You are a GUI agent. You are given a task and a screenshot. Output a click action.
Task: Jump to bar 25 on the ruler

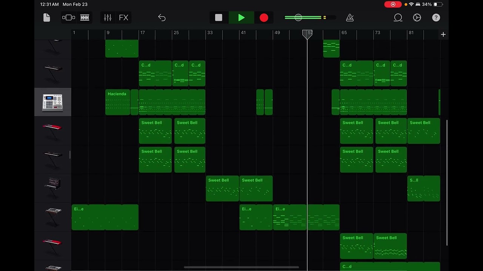(176, 33)
